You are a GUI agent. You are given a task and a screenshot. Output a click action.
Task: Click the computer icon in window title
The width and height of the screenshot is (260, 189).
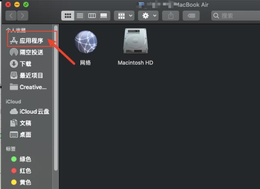[x=141, y=4]
